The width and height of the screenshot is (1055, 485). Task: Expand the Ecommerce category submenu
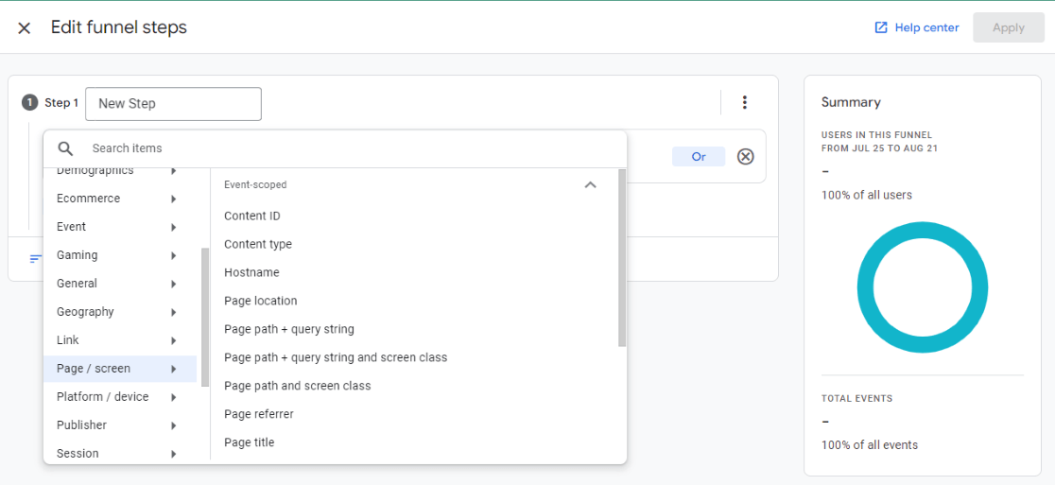click(x=174, y=199)
